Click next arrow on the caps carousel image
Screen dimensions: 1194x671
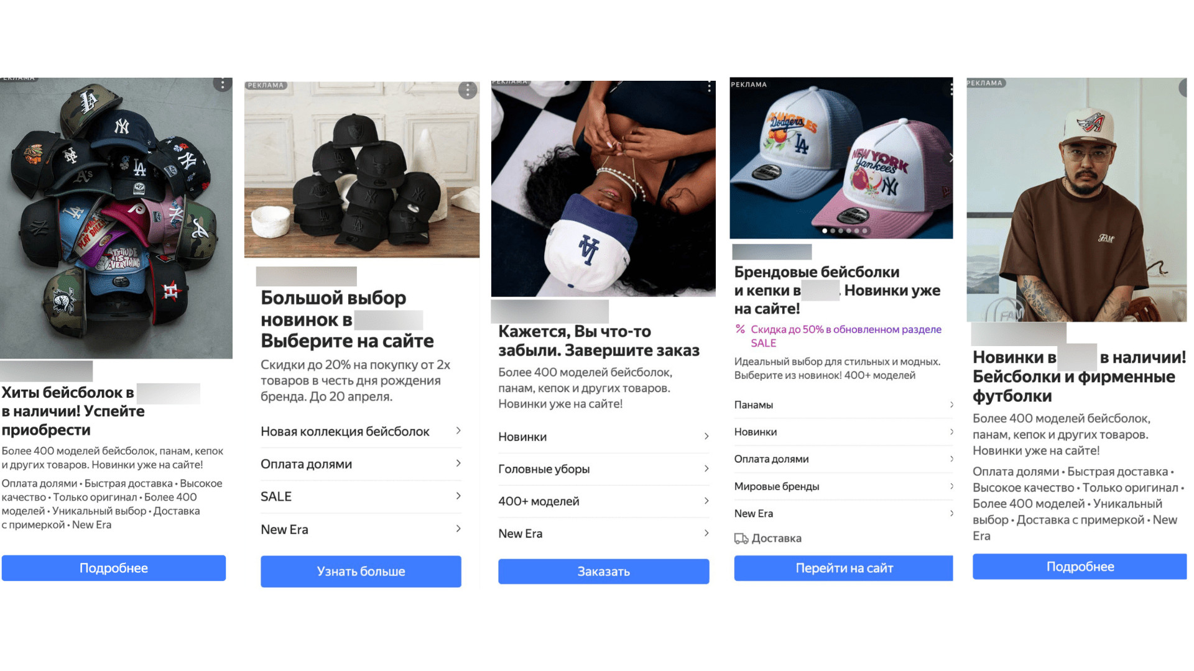[x=950, y=158]
